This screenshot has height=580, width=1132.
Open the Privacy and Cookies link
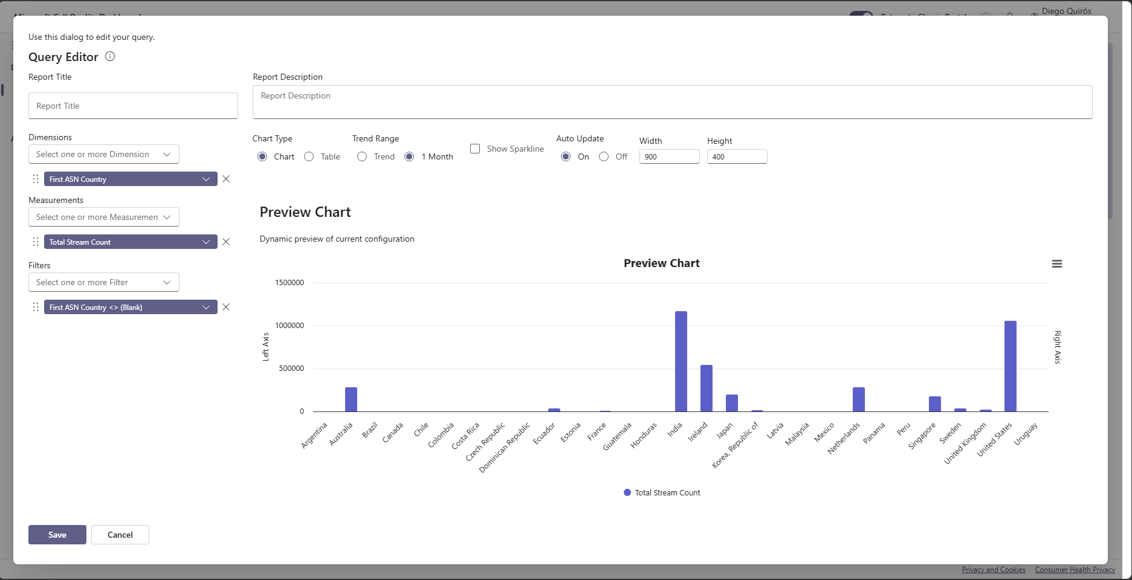coord(994,570)
